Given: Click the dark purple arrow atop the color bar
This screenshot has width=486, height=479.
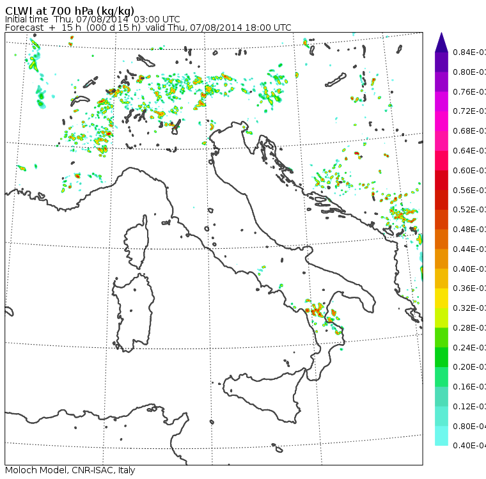Looking at the screenshot, I should 441,42.
